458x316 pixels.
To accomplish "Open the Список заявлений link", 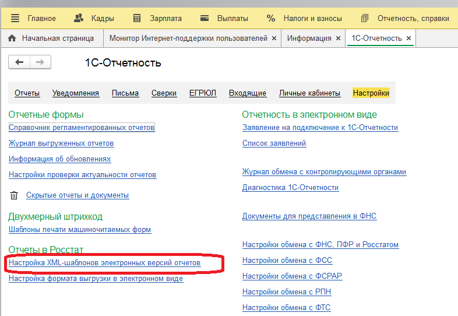I will point(274,143).
